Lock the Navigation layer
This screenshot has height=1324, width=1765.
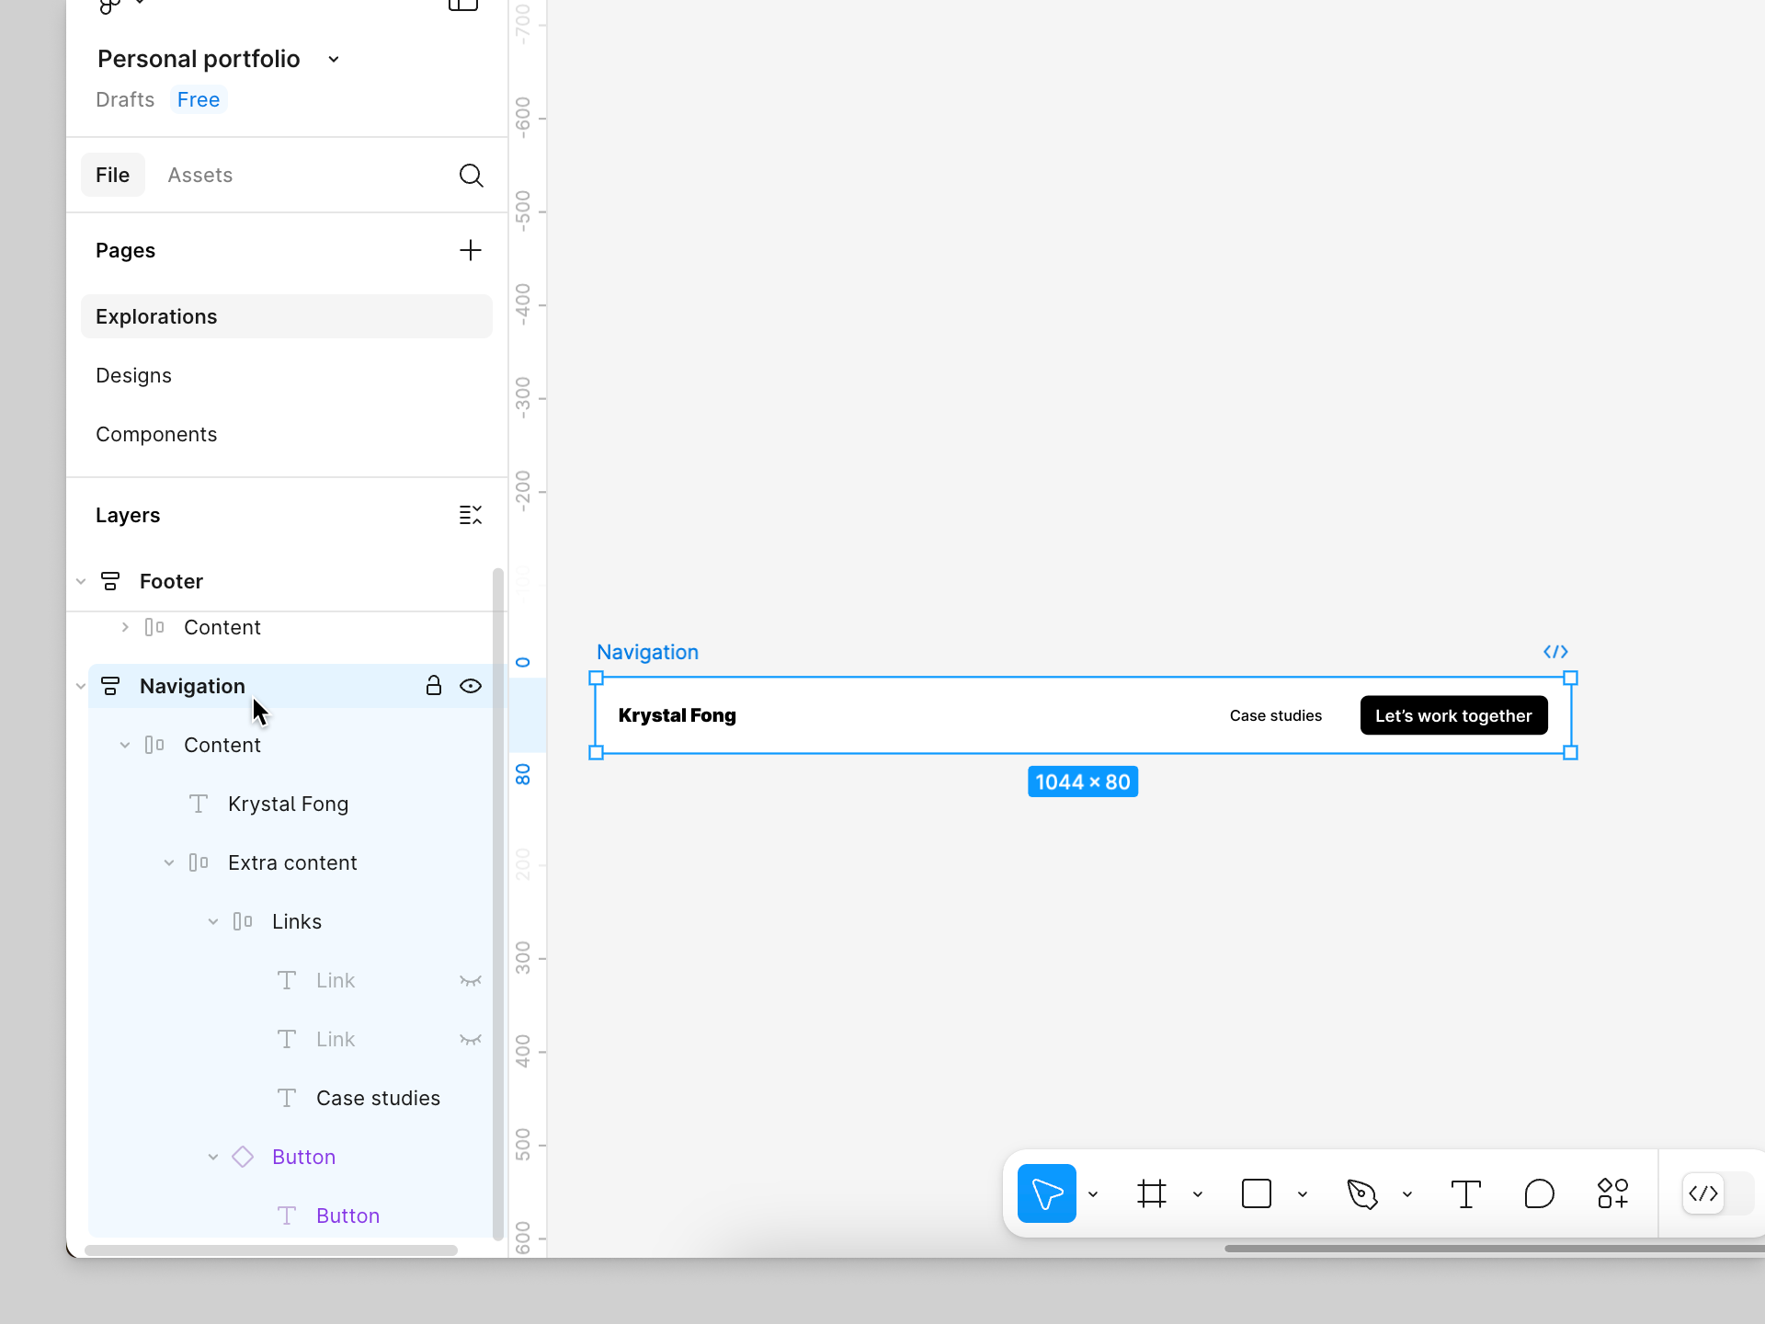[x=433, y=686]
